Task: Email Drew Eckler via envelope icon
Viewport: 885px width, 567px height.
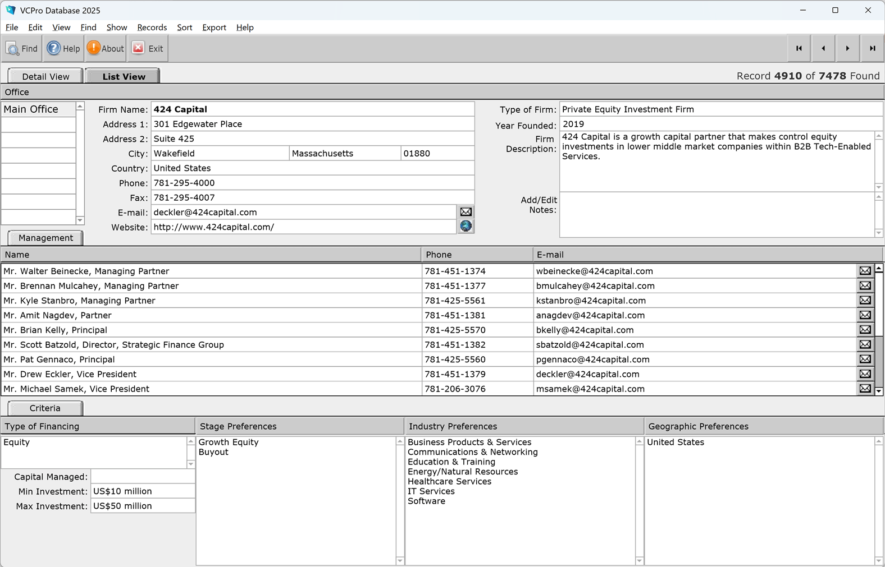Action: (x=865, y=374)
